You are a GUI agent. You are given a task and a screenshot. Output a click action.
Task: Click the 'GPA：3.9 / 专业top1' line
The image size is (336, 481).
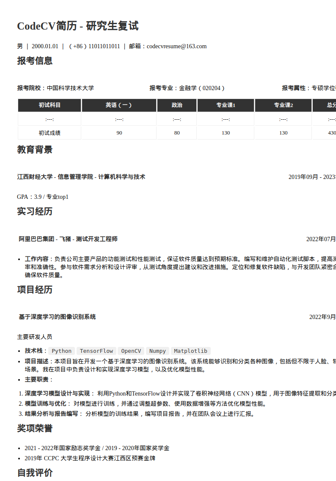pyautogui.click(x=43, y=197)
